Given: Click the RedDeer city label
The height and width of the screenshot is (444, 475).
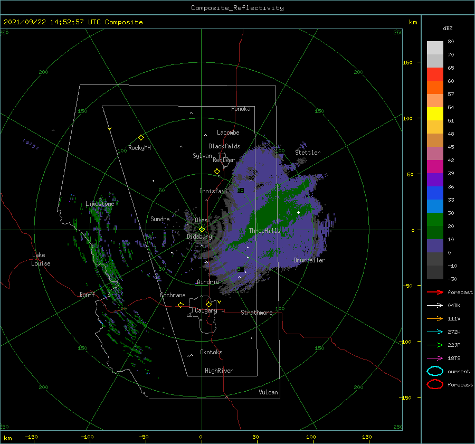Looking at the screenshot, I should coord(224,160).
